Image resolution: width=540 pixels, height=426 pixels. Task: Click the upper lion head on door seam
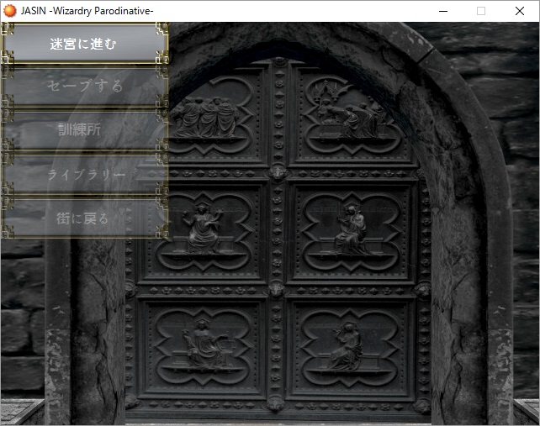[278, 172]
